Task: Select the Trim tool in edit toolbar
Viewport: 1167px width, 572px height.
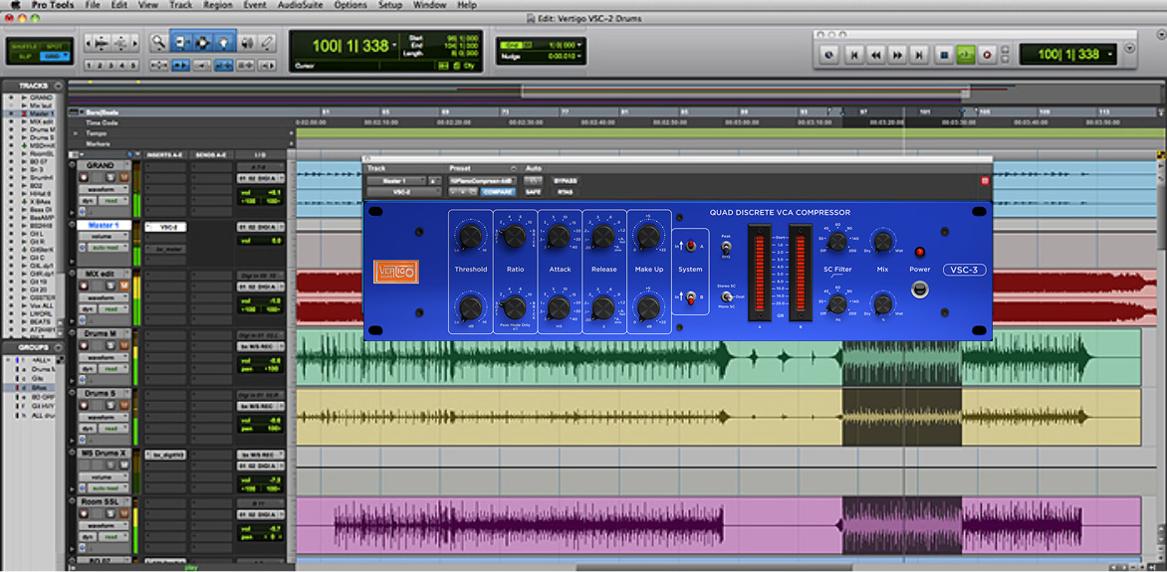Action: coord(180,42)
